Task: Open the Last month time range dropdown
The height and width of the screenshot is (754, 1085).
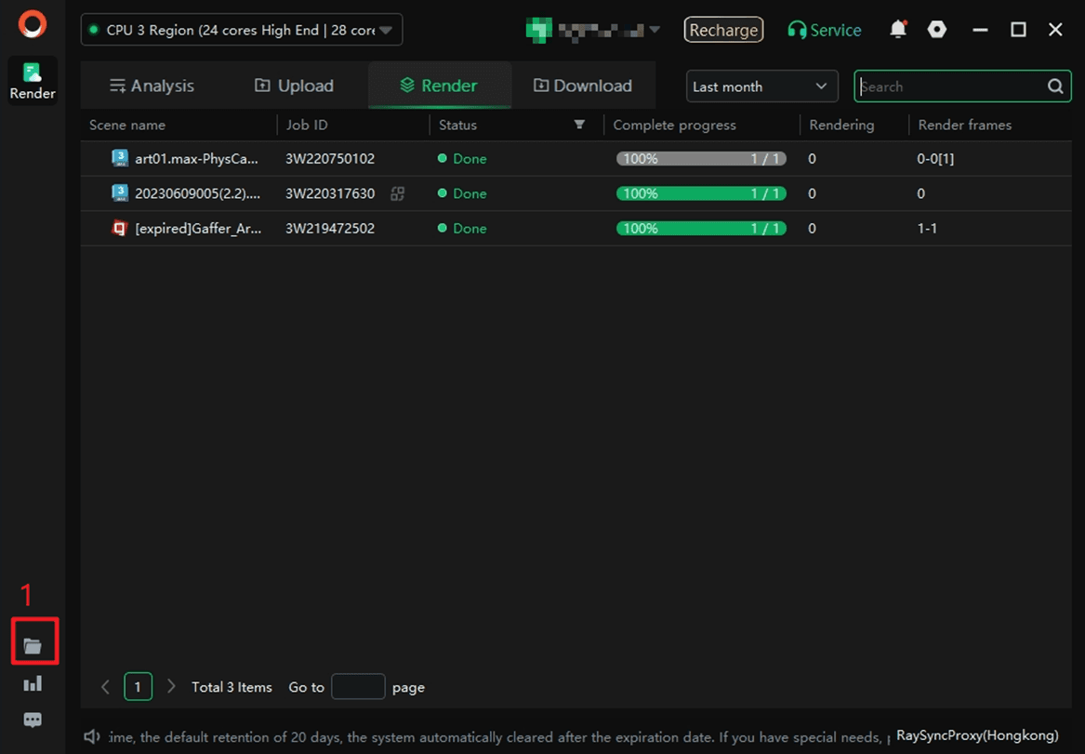Action: [x=761, y=86]
